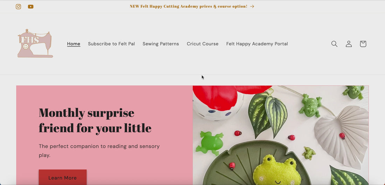Screen dimensions: 385x185
Task: Open the Cricut Course menu link
Action: 203,44
